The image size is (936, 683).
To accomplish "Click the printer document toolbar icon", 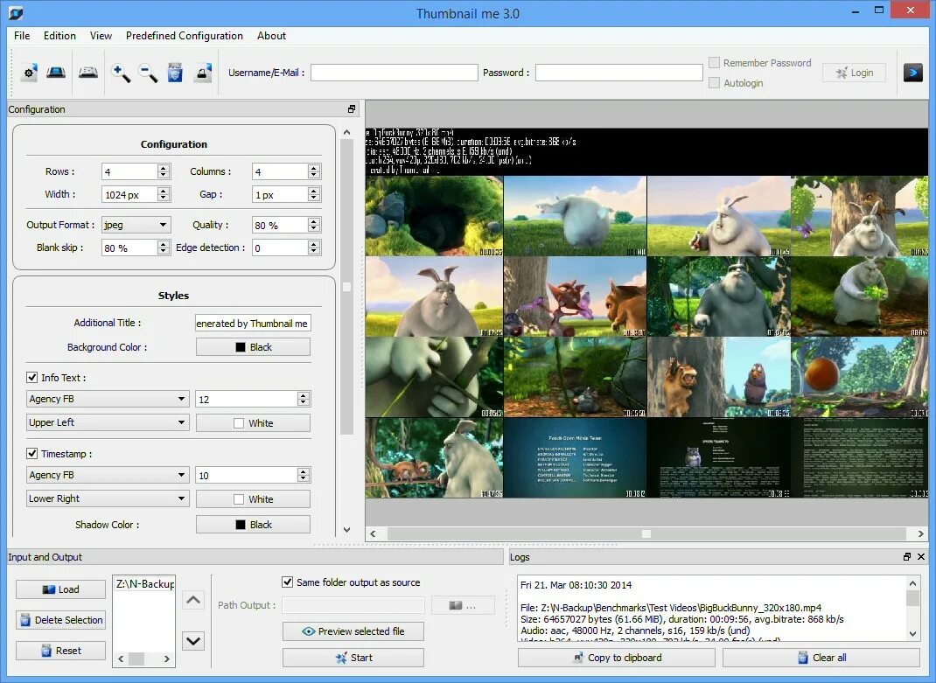I will coord(203,73).
